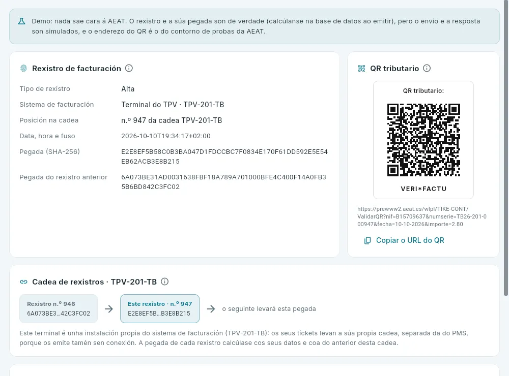Screen dimensions: 509x376
Task: Click the previous record hash starting with 6A073BE31AD0
Action: point(223,182)
